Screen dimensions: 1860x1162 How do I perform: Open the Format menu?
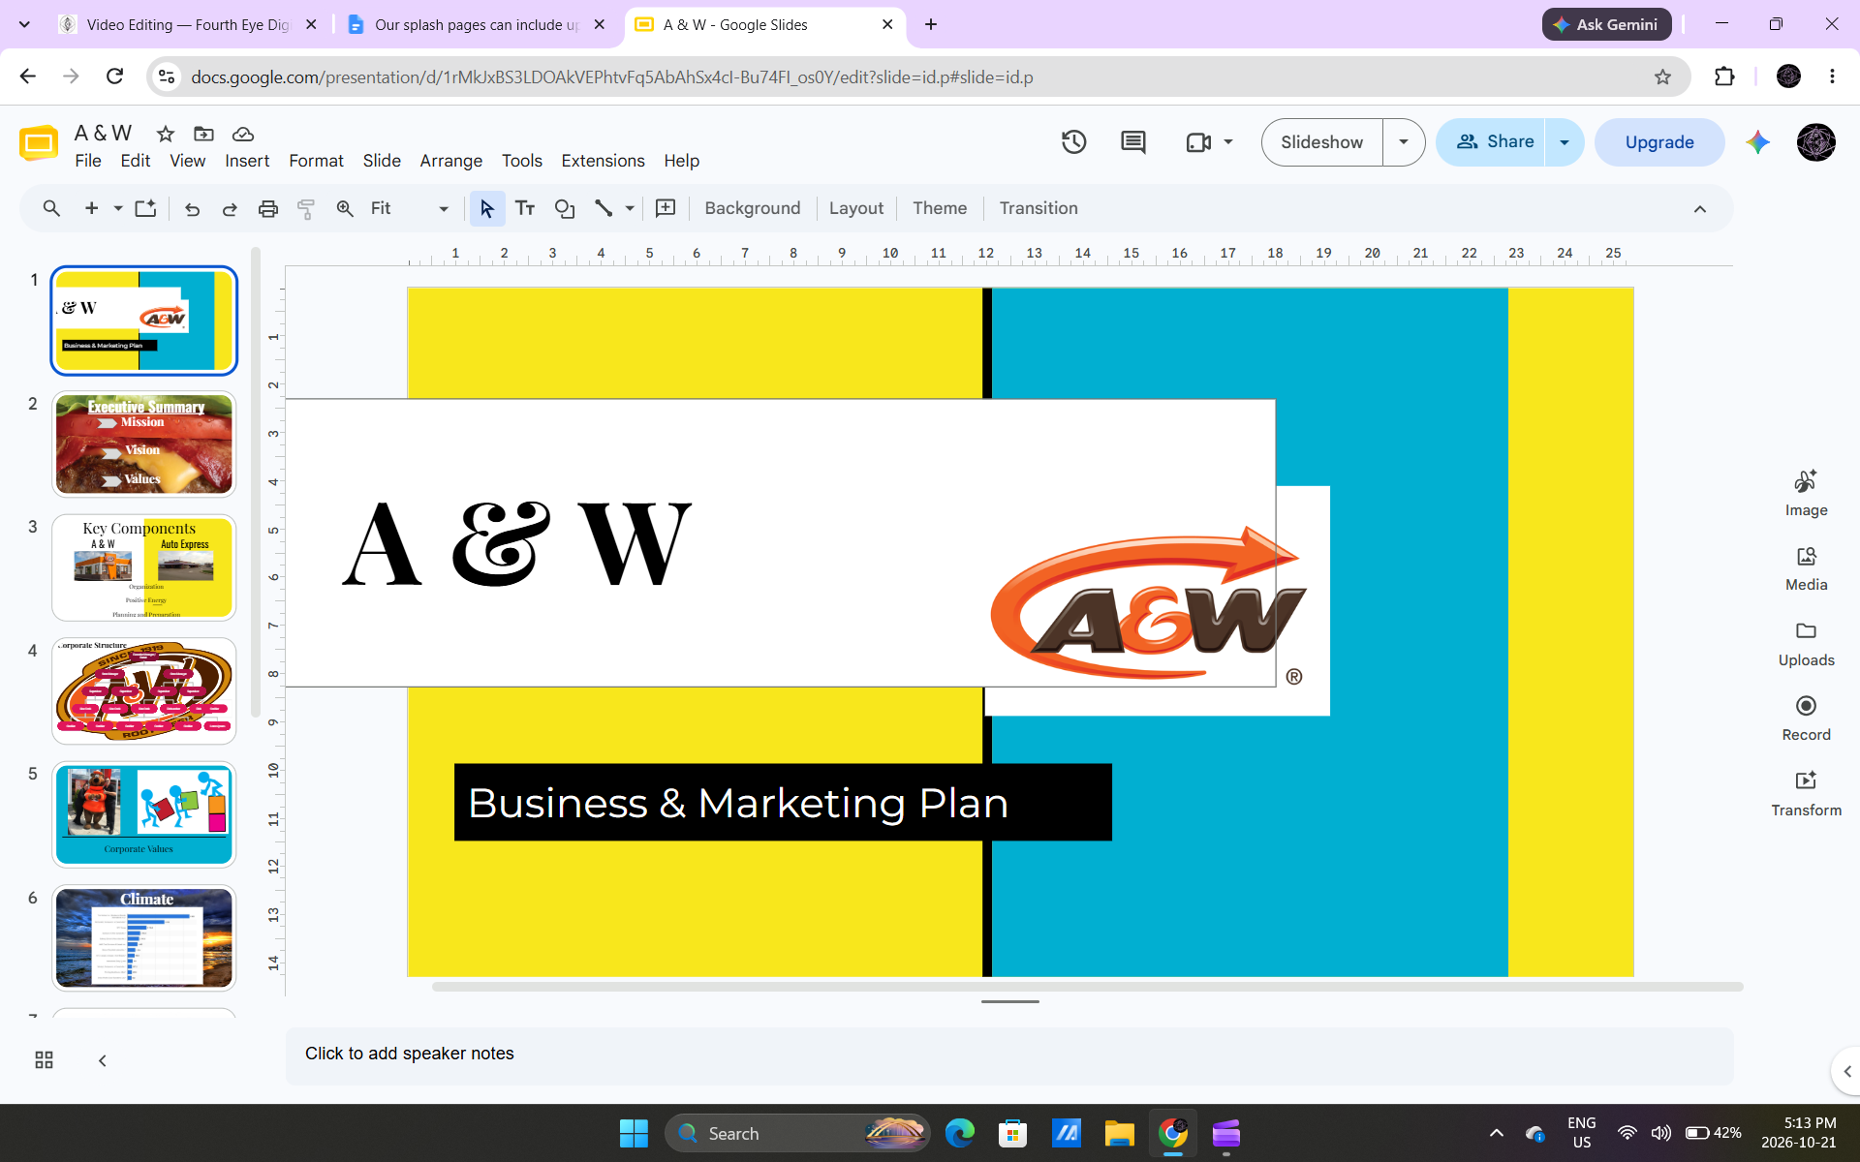click(316, 161)
